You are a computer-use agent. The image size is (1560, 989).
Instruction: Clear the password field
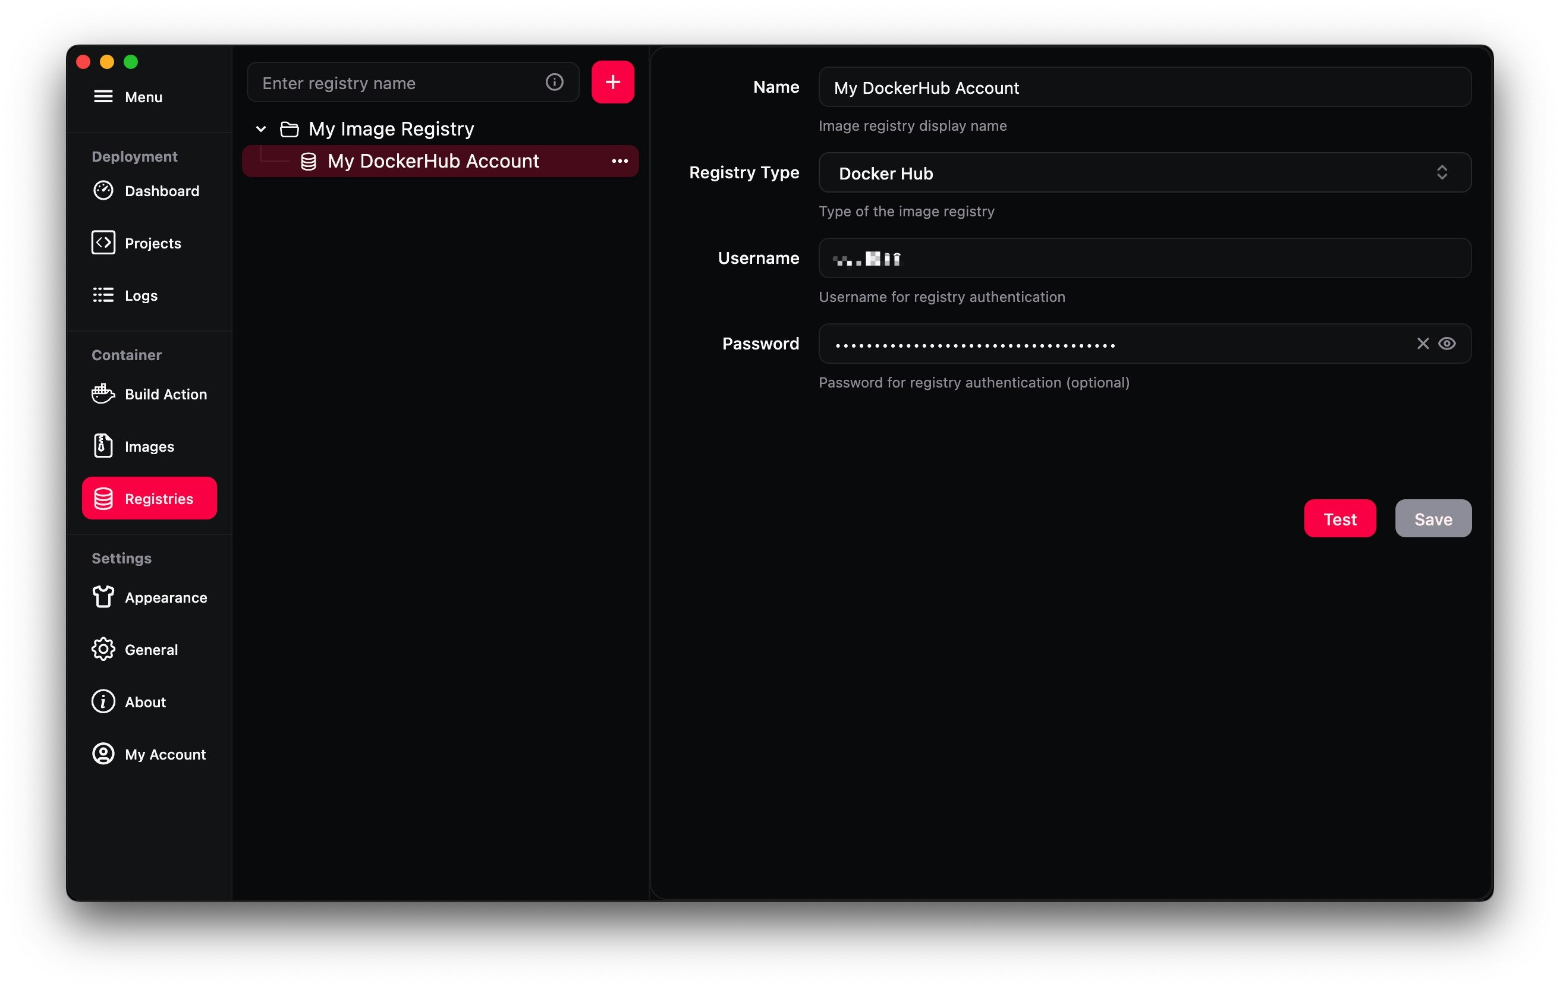1423,344
